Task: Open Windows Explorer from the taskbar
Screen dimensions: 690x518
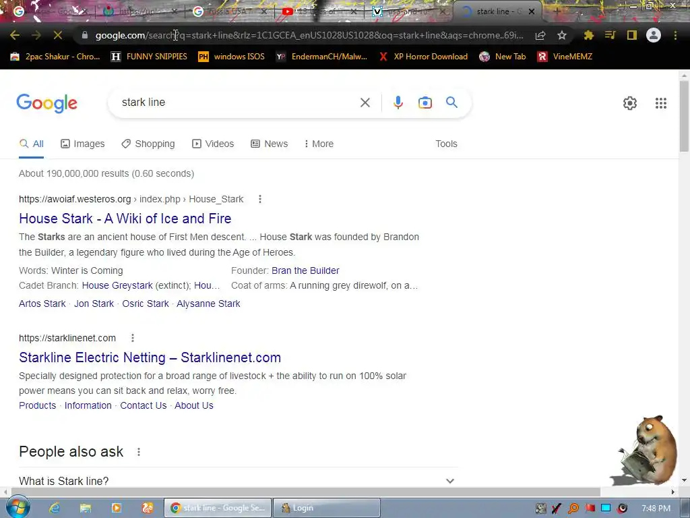Action: tap(86, 508)
